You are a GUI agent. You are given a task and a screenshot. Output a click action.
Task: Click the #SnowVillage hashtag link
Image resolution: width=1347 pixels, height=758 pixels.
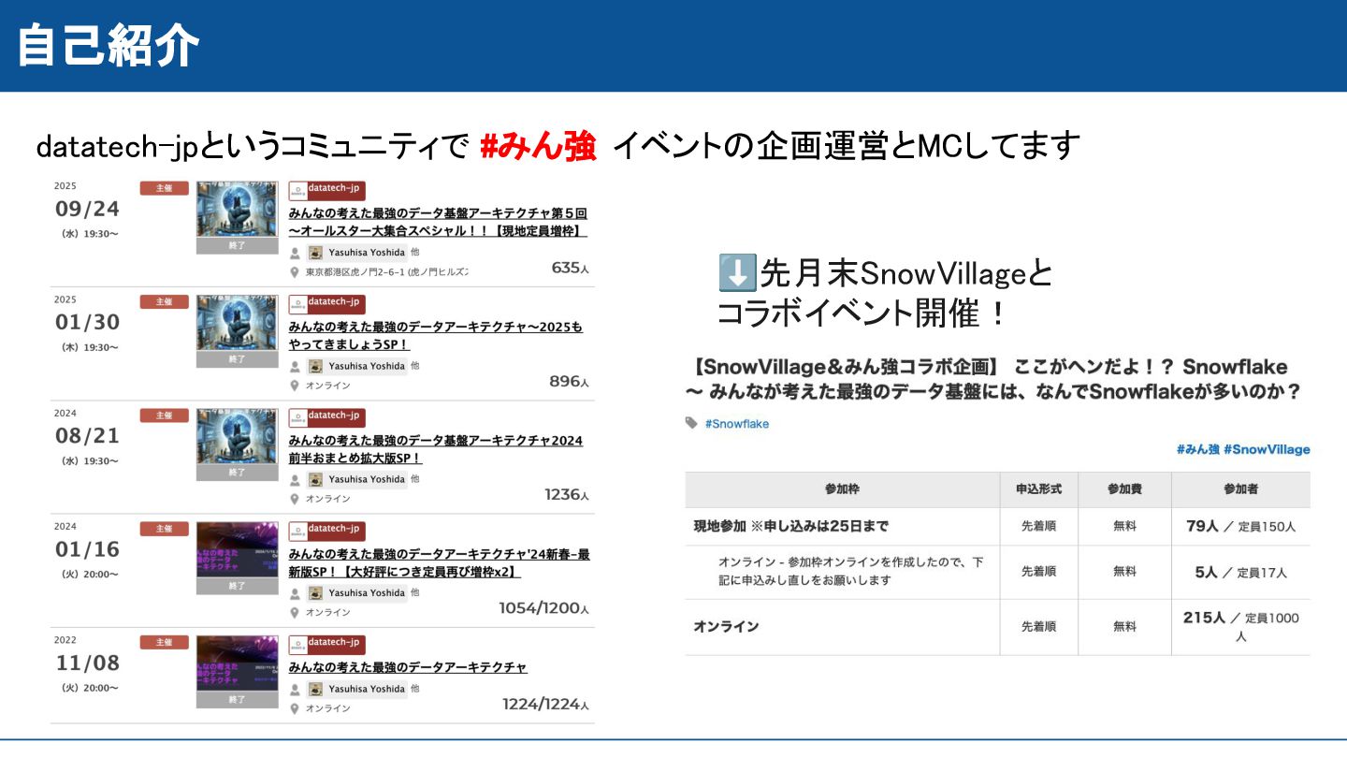1267,449
